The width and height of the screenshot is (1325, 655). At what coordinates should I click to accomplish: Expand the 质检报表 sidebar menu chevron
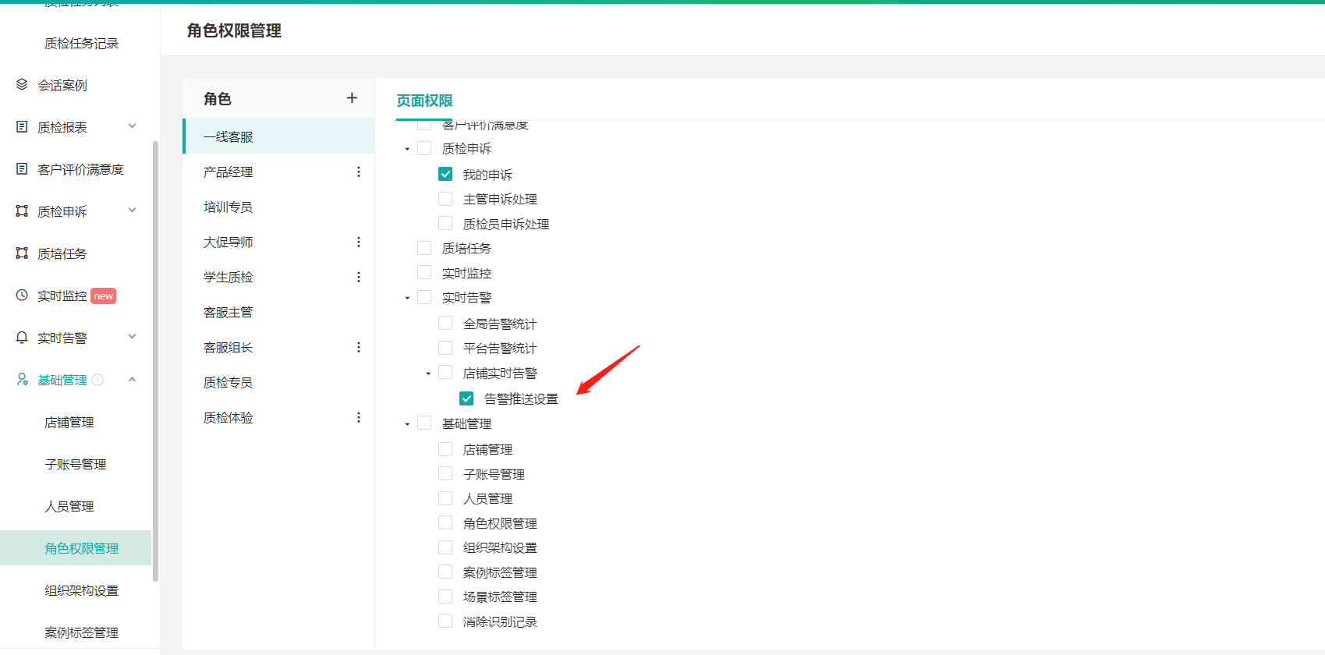coord(132,126)
